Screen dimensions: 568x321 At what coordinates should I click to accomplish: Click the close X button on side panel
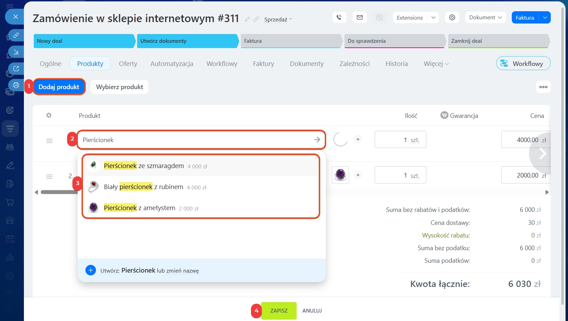(15, 16)
